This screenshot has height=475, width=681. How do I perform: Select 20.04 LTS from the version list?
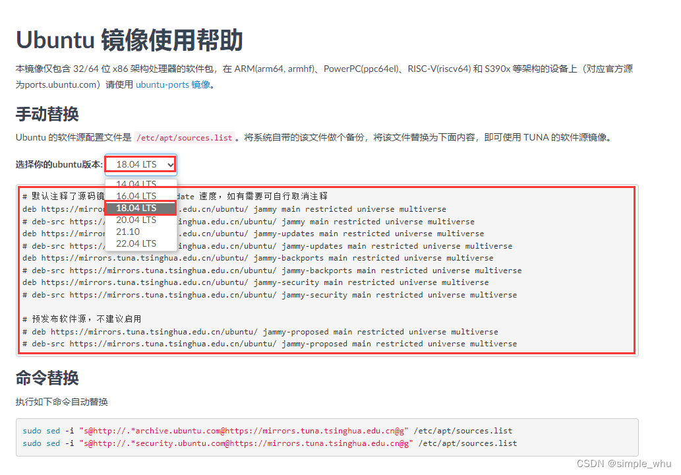pyautogui.click(x=135, y=220)
